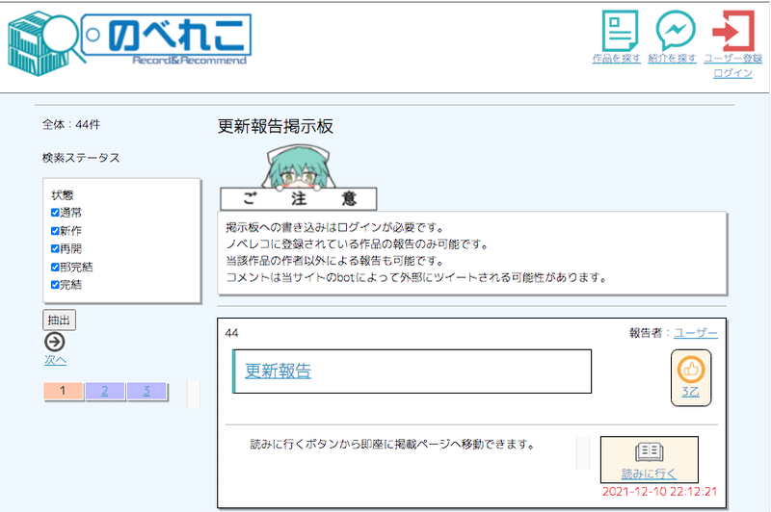Click the ご注意 notice banner

tap(299, 199)
